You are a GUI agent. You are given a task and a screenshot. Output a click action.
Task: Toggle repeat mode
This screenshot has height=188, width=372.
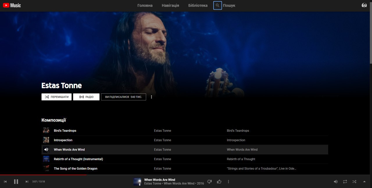(x=345, y=182)
